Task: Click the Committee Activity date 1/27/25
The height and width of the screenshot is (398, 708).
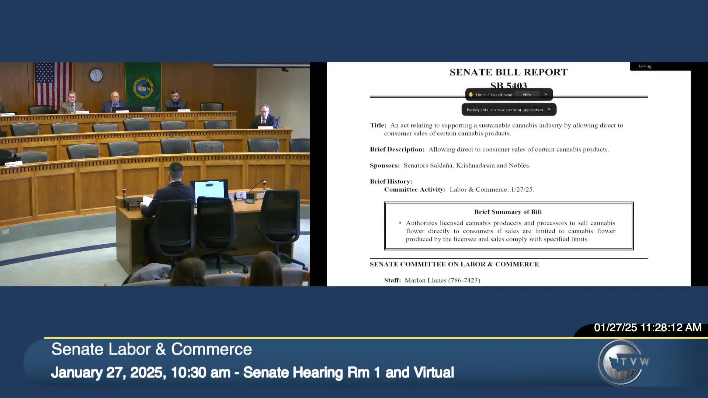Action: [x=522, y=189]
